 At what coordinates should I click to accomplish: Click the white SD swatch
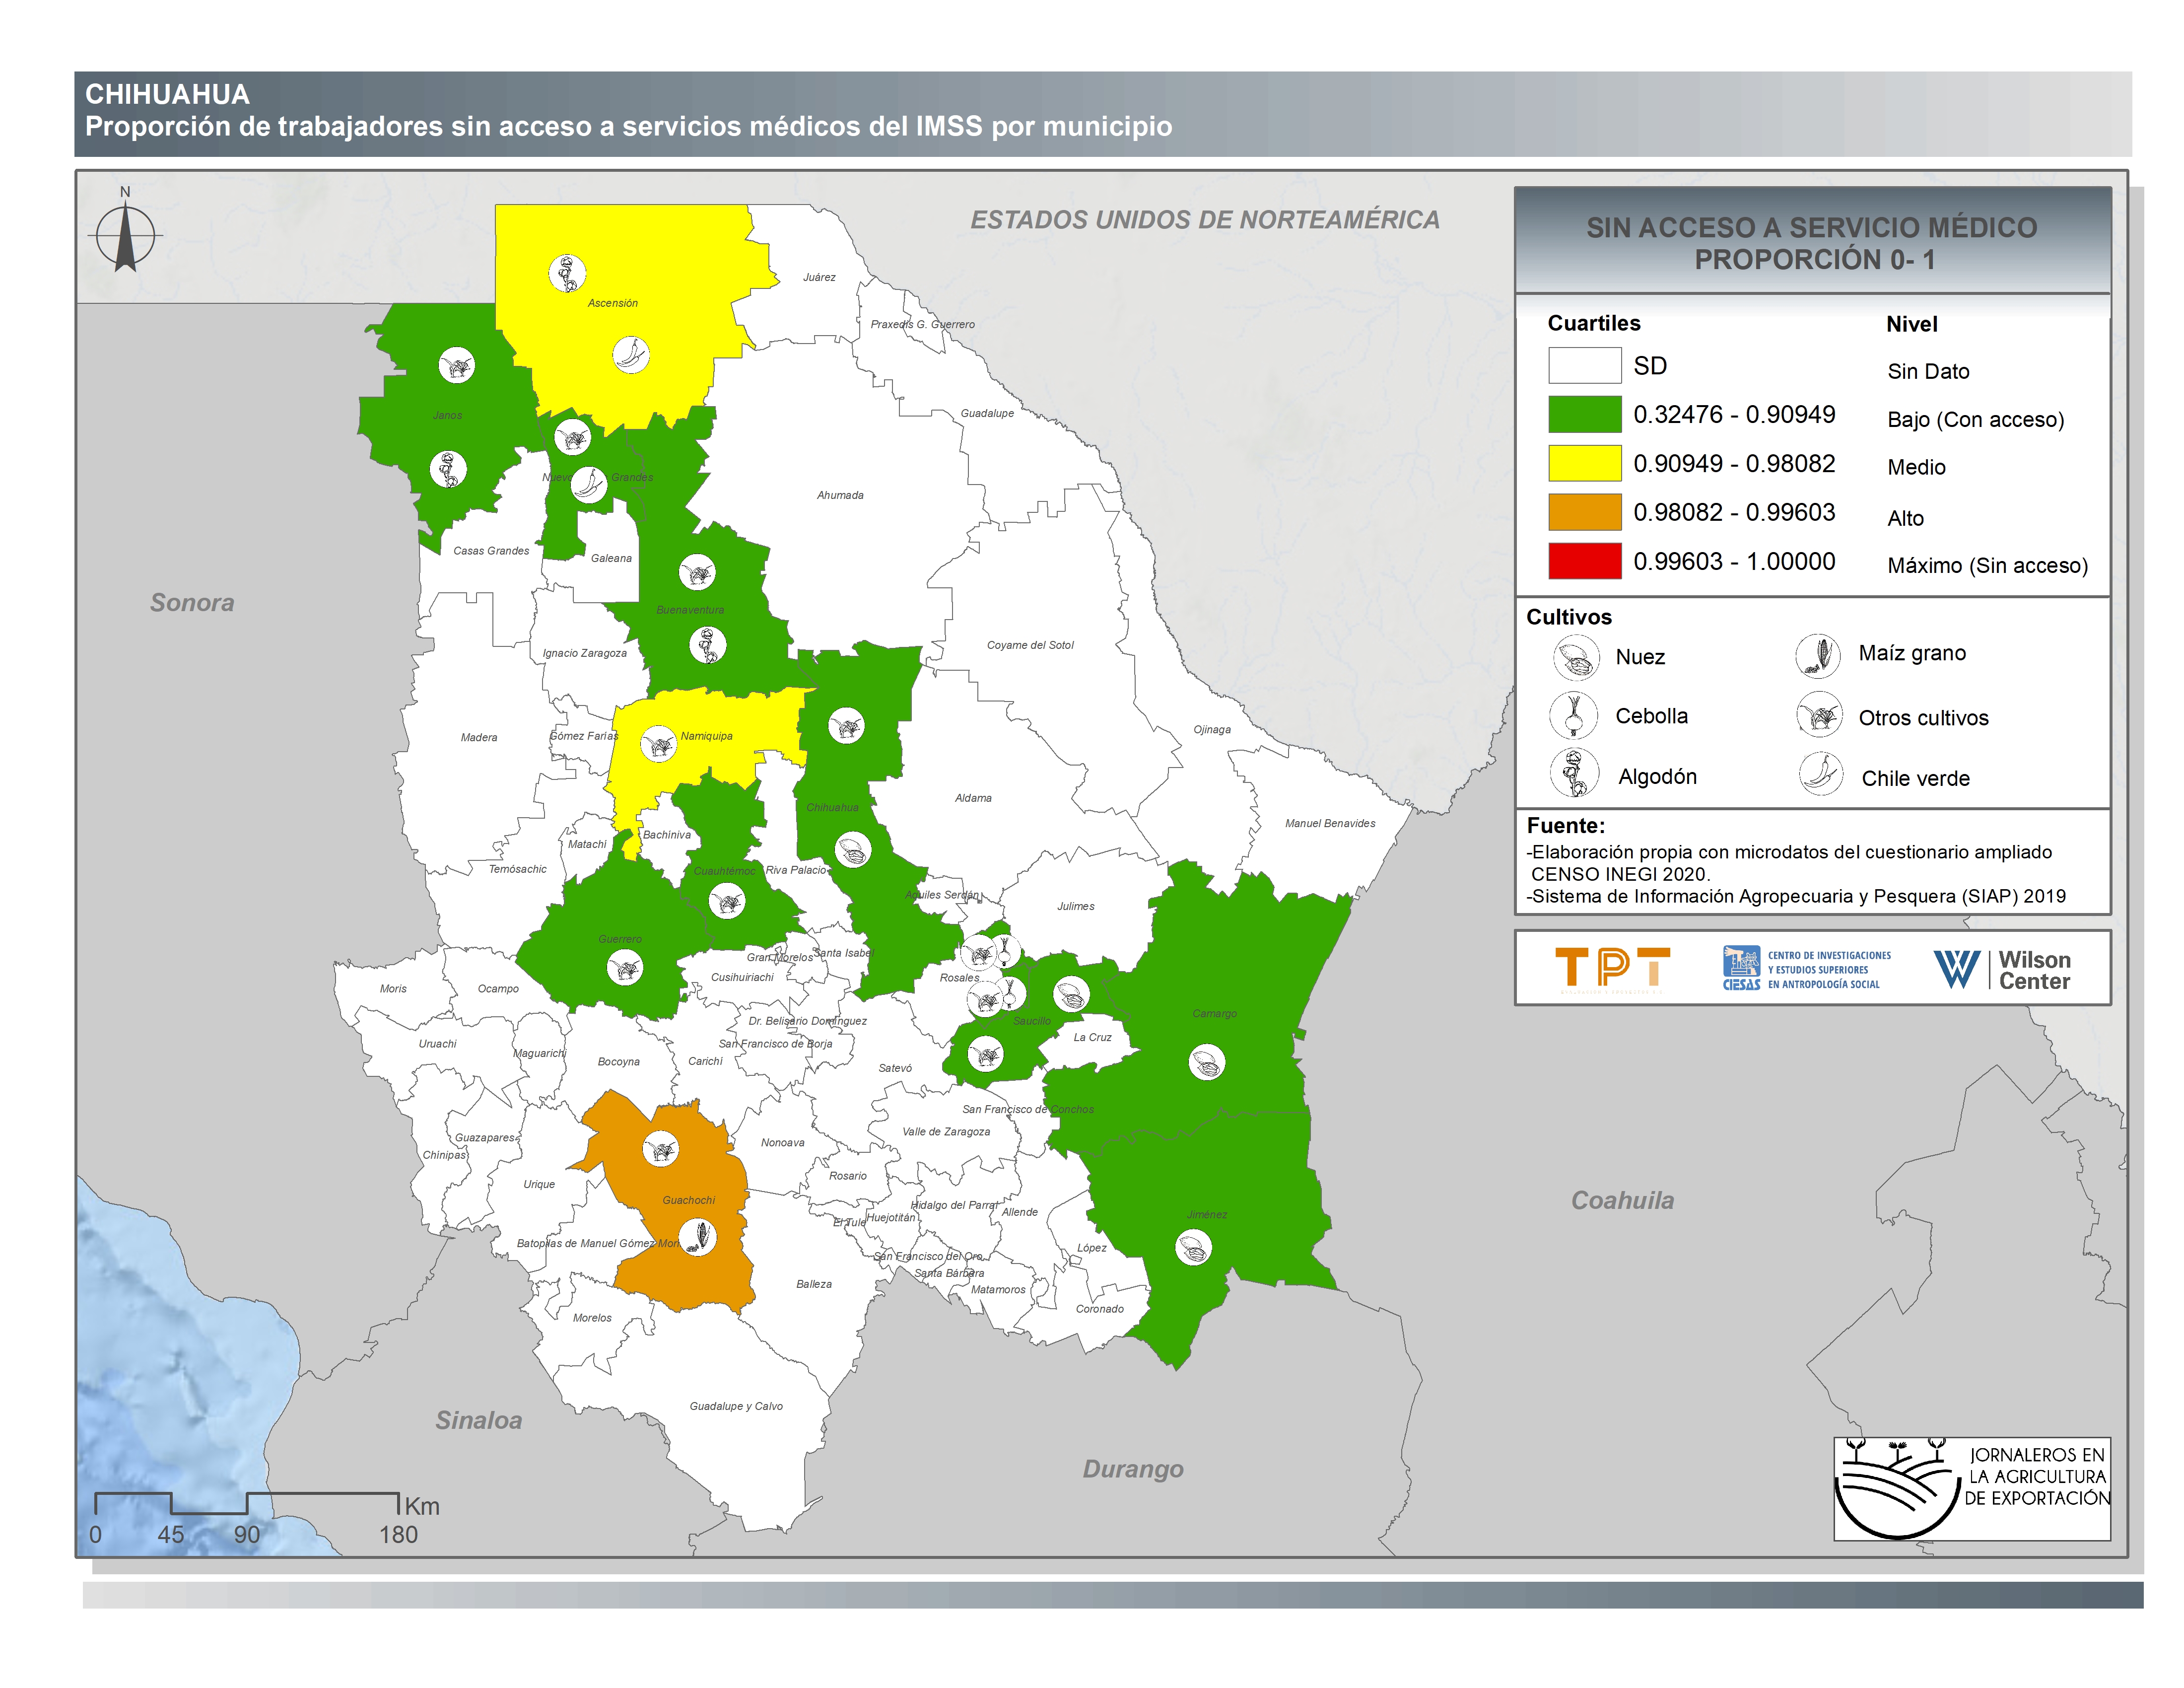pyautogui.click(x=1584, y=365)
